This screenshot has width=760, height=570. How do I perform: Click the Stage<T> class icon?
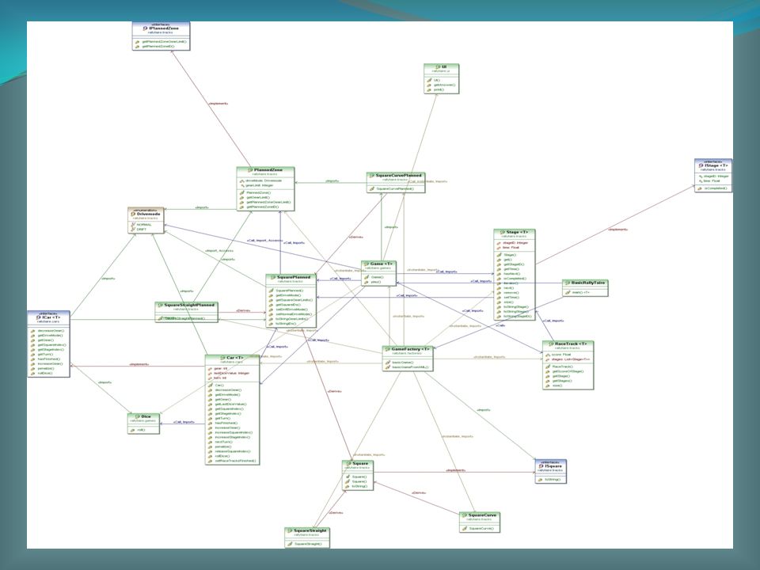coord(503,233)
